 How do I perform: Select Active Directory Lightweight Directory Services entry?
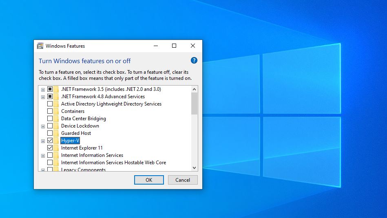[x=111, y=104]
